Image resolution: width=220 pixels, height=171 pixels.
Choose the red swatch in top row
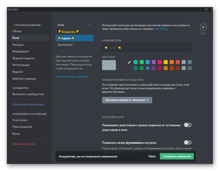tap(178, 62)
